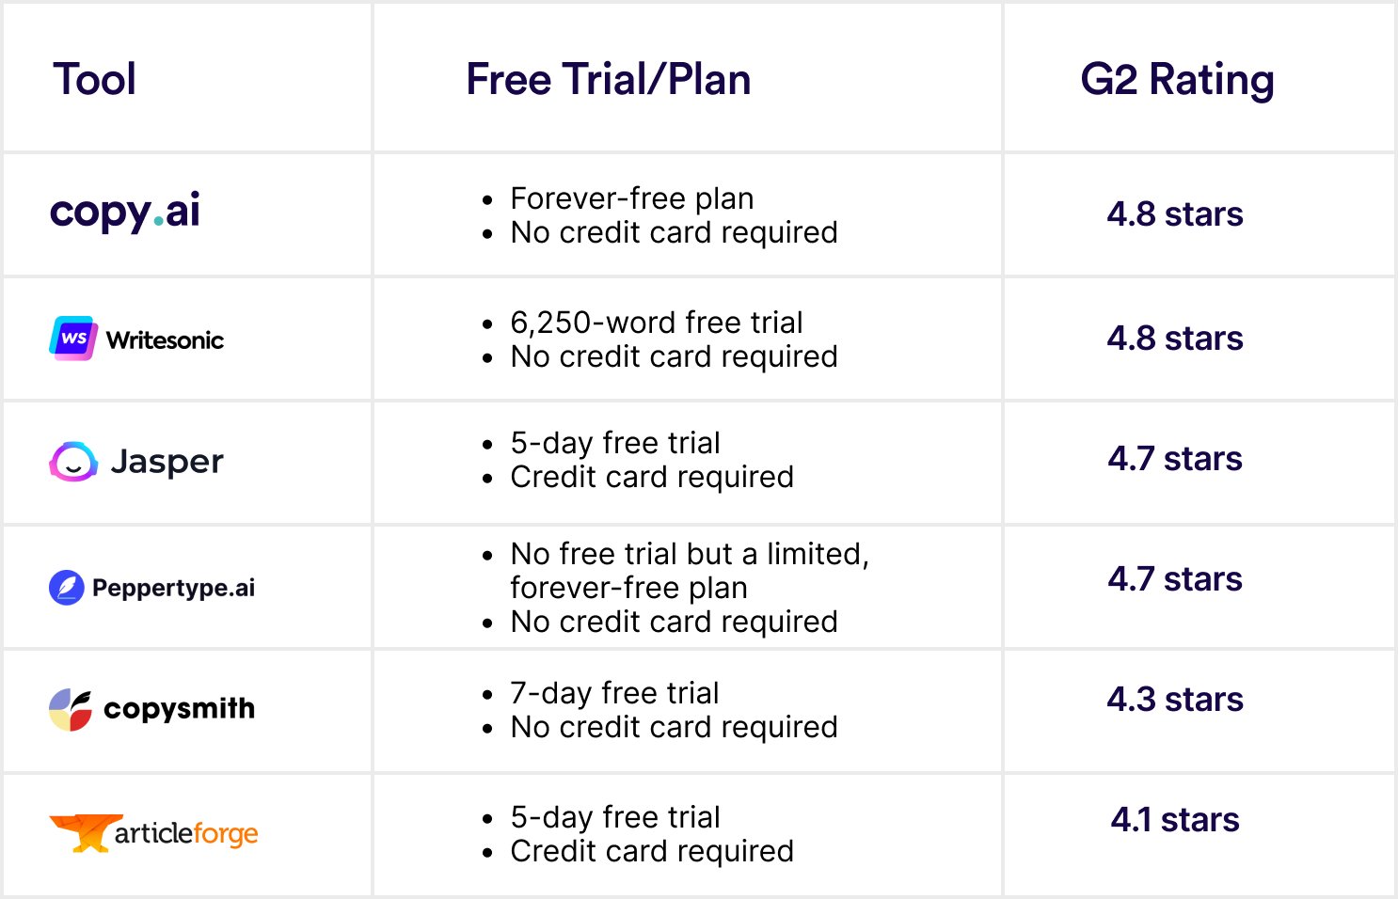Click the Writesonic brand name text
Viewport: 1398px width, 899px height.
[x=165, y=340]
